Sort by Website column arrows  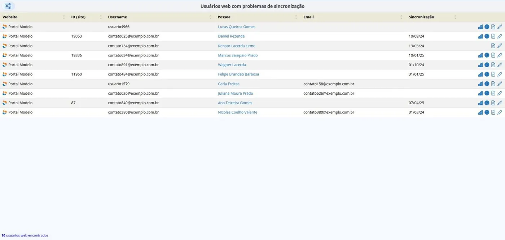(64, 17)
